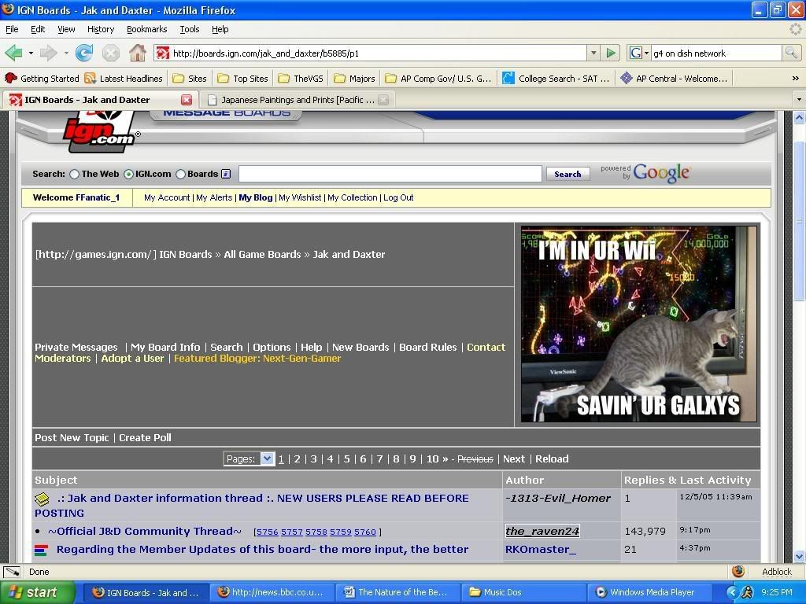Open Post New Topic link
Viewport: 806px width, 604px height.
(x=72, y=438)
